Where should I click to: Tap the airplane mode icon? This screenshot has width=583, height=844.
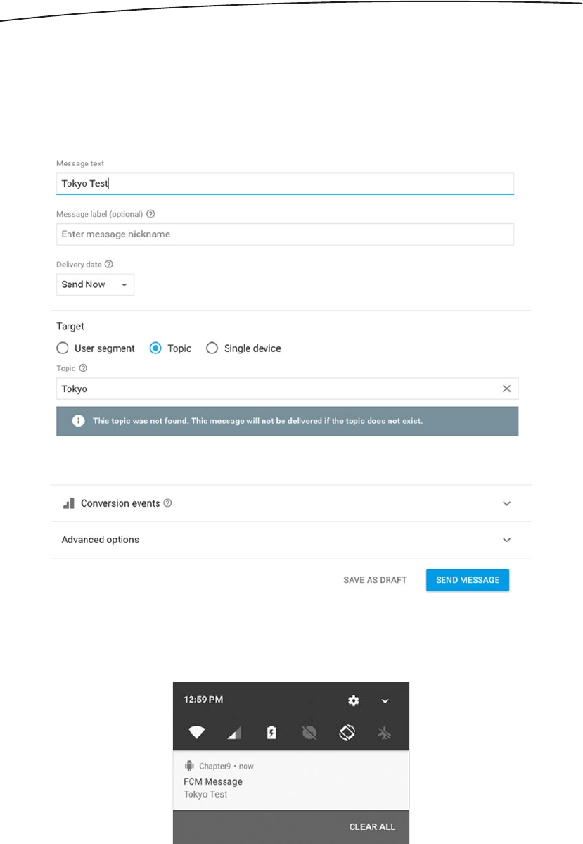point(384,733)
